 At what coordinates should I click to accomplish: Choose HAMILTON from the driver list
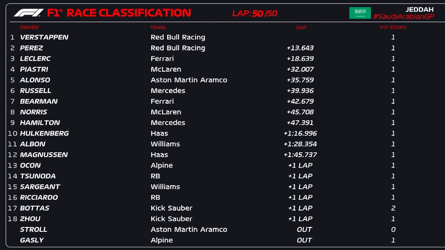point(40,123)
